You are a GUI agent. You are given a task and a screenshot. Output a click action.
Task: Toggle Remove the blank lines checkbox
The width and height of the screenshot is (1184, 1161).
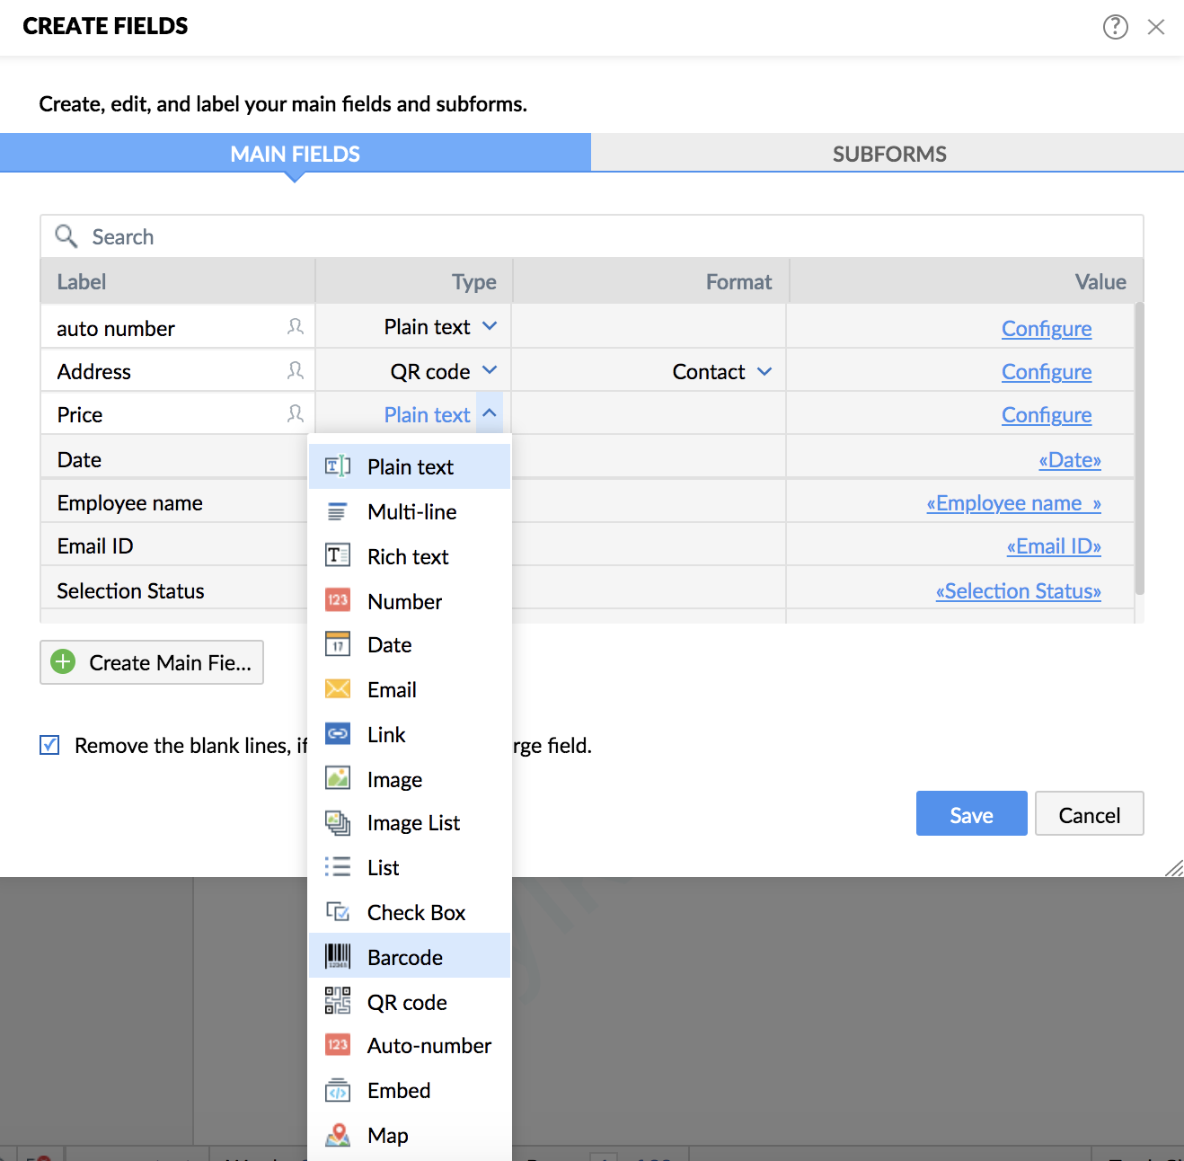49,745
